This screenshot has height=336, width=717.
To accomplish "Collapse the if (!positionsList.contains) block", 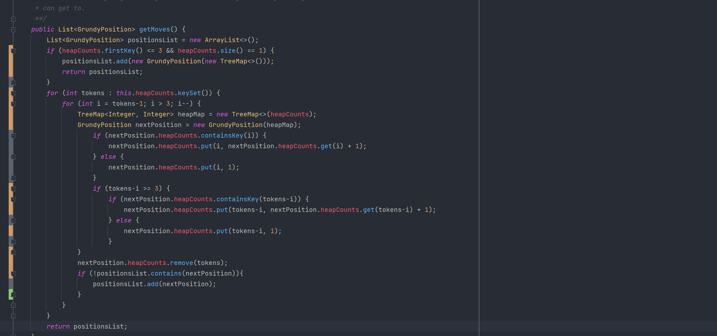I will (x=14, y=274).
